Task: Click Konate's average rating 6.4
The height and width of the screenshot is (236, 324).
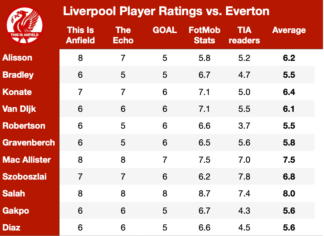Action: (x=289, y=92)
